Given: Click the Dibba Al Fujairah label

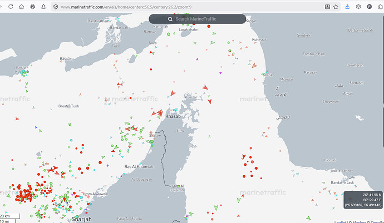Looking at the screenshot, I should tap(178, 188).
